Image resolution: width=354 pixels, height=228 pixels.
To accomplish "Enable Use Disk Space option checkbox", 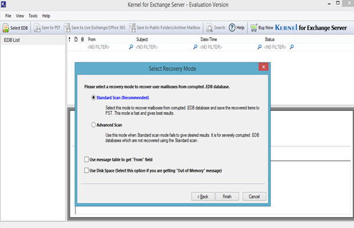I will pyautogui.click(x=86, y=171).
